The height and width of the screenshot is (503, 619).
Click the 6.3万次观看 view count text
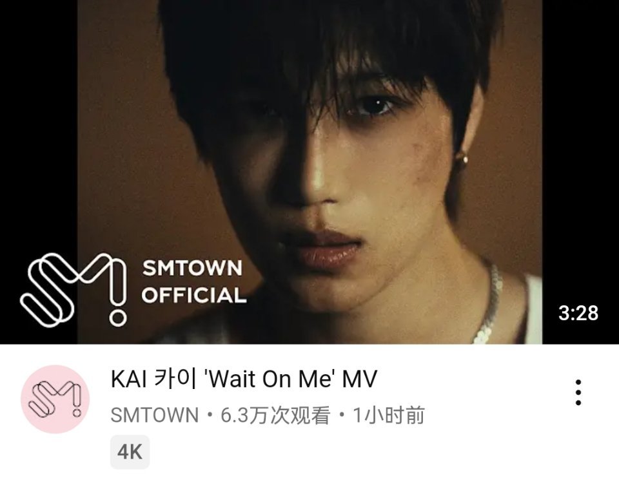(275, 415)
